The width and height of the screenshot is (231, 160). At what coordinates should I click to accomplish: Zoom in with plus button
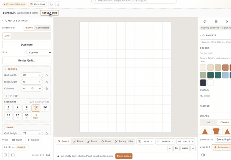click(x=193, y=148)
